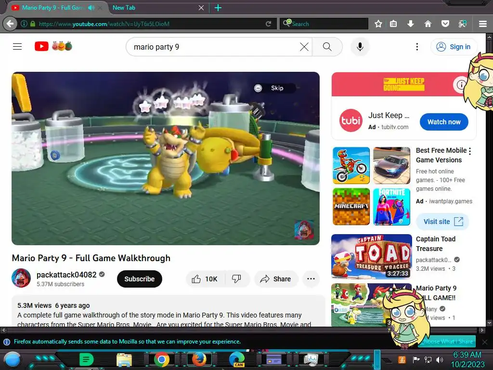
Task: Reload the page in Firefox
Action: click(x=268, y=24)
